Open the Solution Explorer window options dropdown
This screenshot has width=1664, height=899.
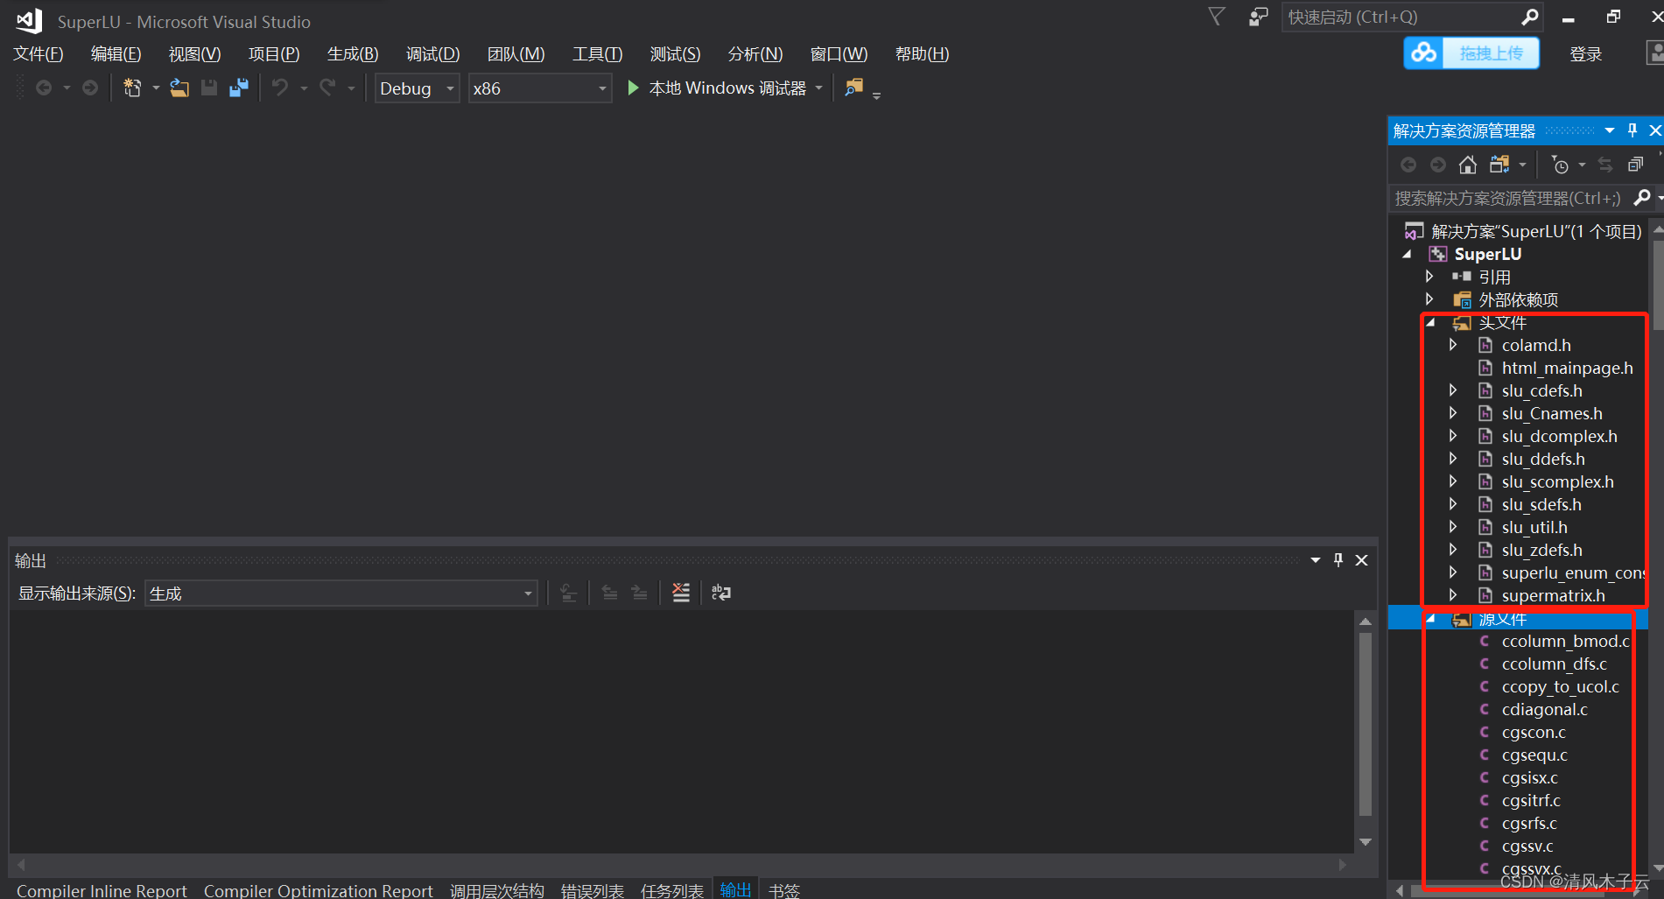click(x=1610, y=130)
